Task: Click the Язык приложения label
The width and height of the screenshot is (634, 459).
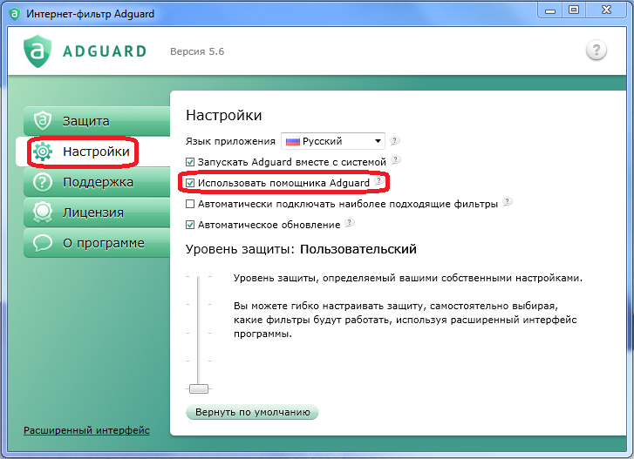Action: pyautogui.click(x=230, y=141)
